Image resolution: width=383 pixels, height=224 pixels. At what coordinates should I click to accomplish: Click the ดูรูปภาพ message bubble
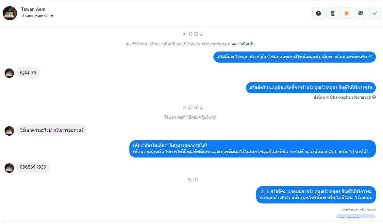(28, 72)
